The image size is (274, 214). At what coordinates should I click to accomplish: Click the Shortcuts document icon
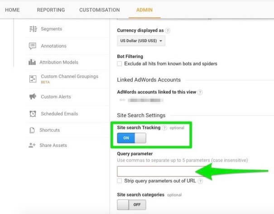(33, 130)
